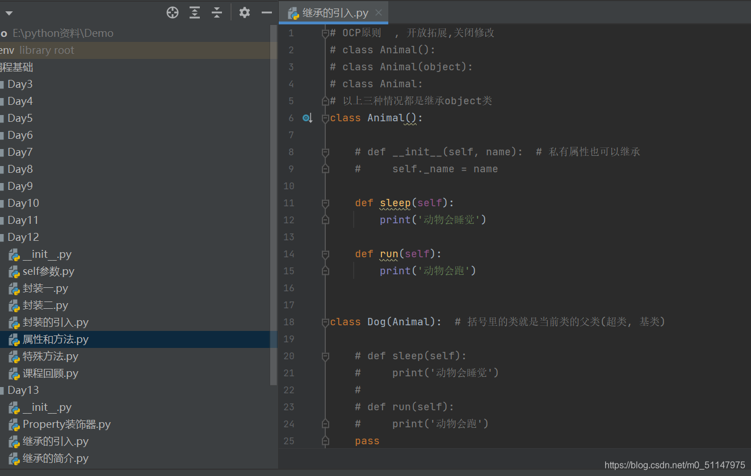751x476 pixels.
Task: Click Python file icon of self参数.py
Action: pyautogui.click(x=14, y=271)
